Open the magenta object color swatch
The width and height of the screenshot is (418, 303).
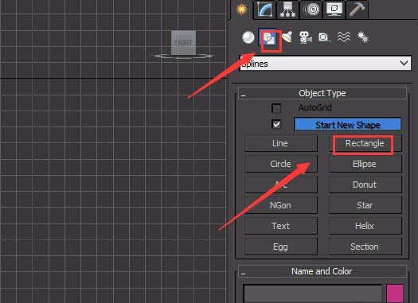395,293
